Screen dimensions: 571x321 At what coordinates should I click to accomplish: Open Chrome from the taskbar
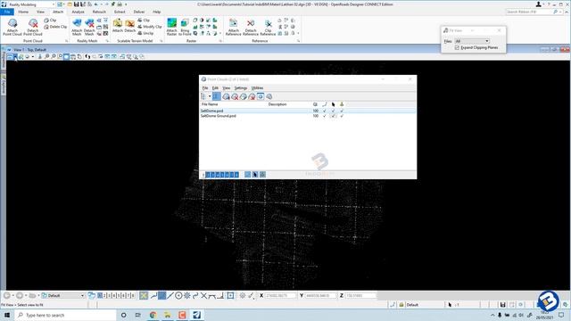153,315
